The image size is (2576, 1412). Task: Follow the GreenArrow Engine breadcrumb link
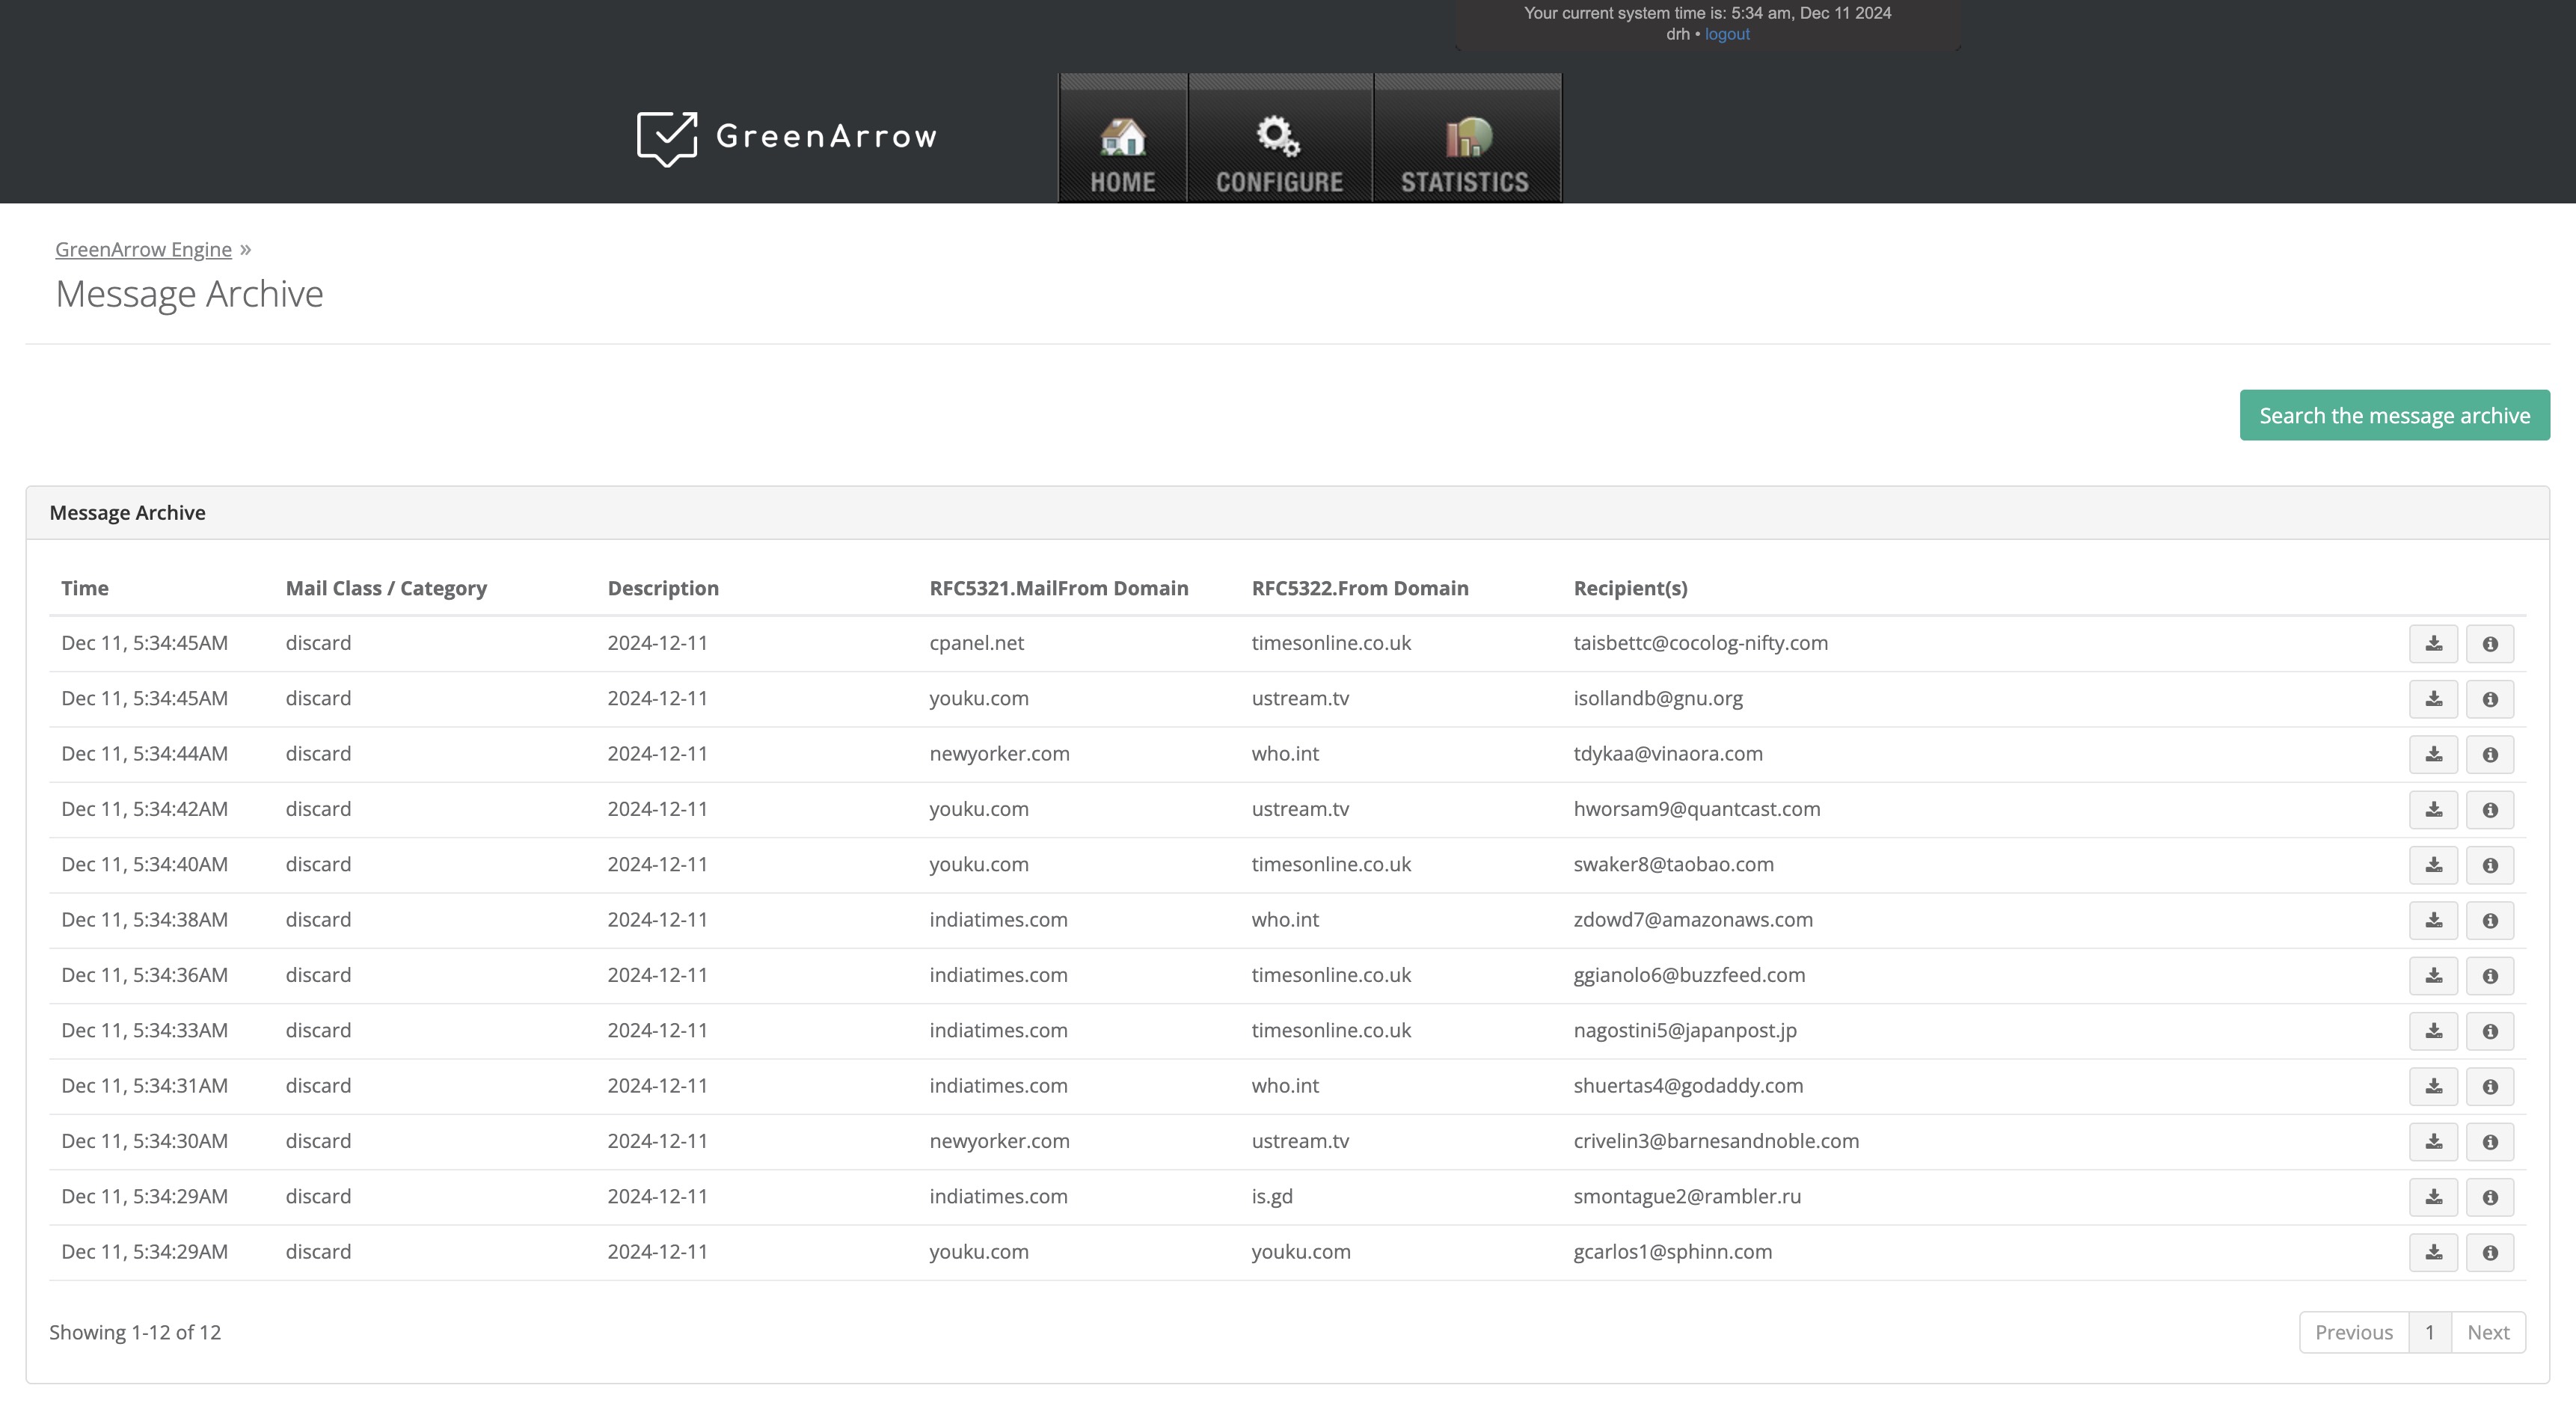click(x=143, y=250)
